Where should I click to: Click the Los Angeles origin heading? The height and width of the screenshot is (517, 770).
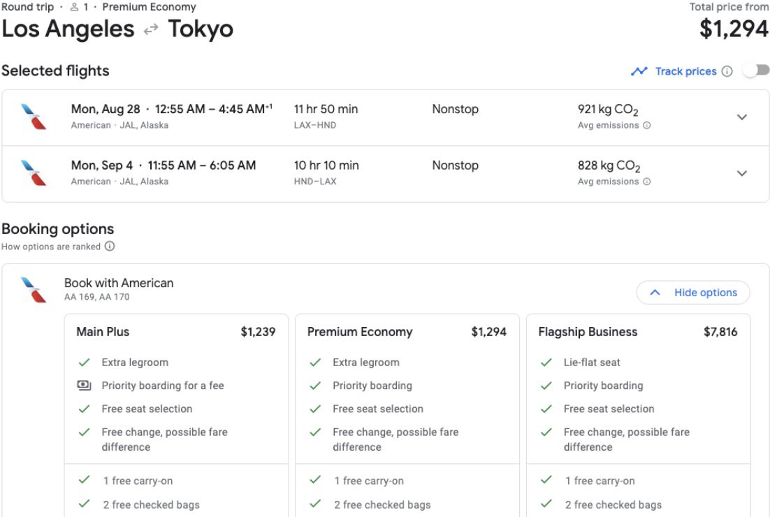click(x=68, y=29)
